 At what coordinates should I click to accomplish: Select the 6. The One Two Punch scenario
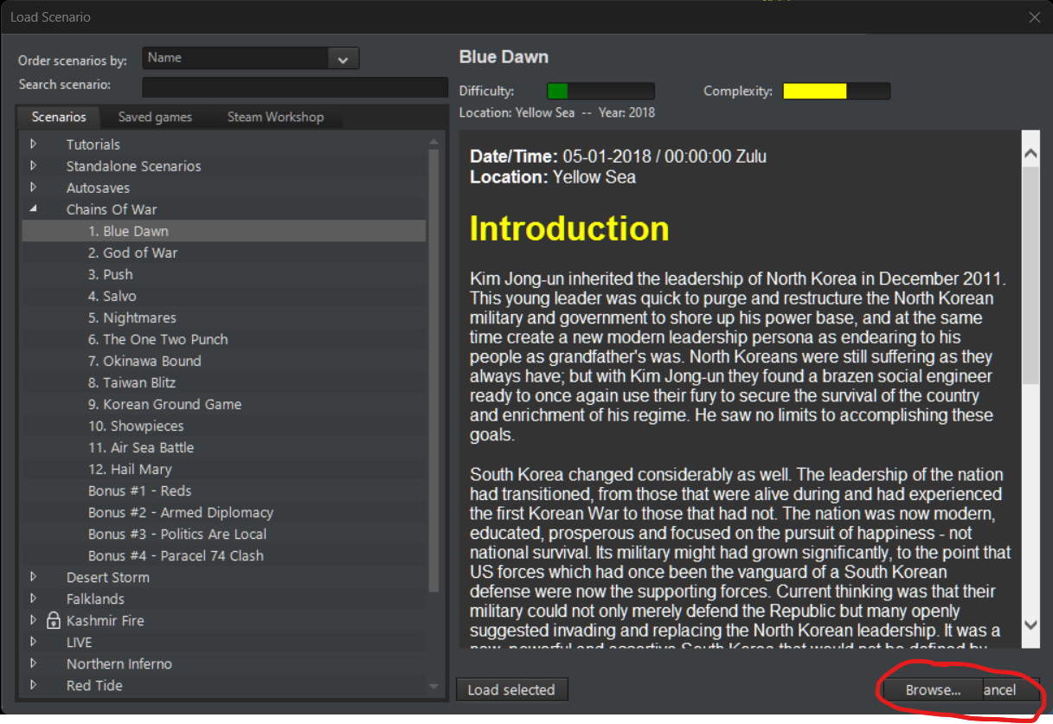(223, 339)
